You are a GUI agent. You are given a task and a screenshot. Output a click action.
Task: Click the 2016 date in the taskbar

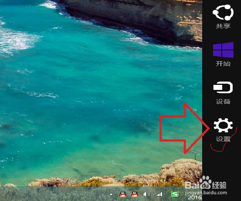tap(195, 198)
